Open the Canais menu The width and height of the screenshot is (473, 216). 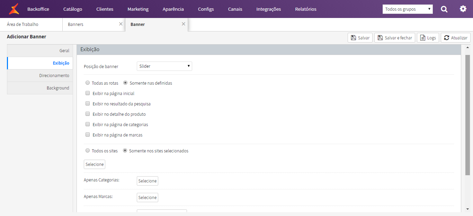point(235,9)
